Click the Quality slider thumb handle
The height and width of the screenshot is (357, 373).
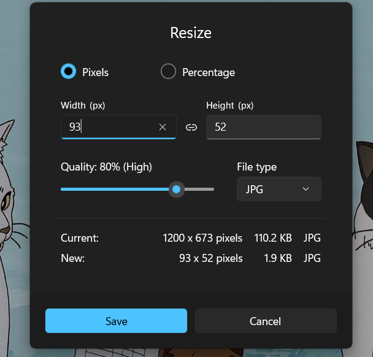177,190
